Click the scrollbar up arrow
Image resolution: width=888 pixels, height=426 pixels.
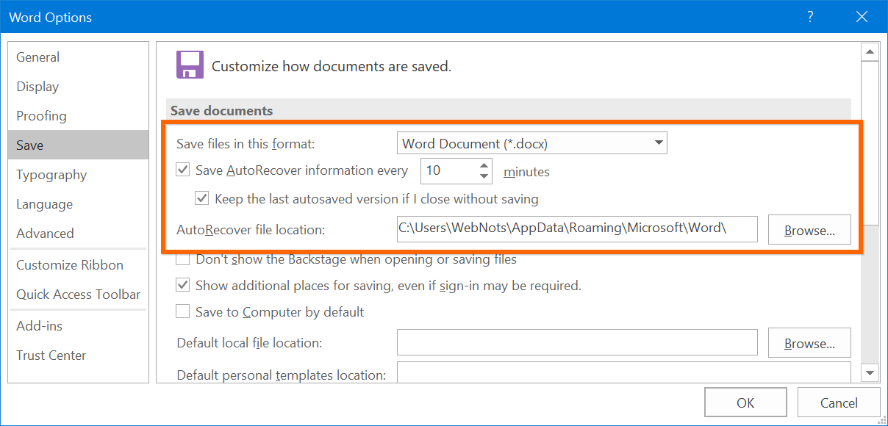(870, 50)
